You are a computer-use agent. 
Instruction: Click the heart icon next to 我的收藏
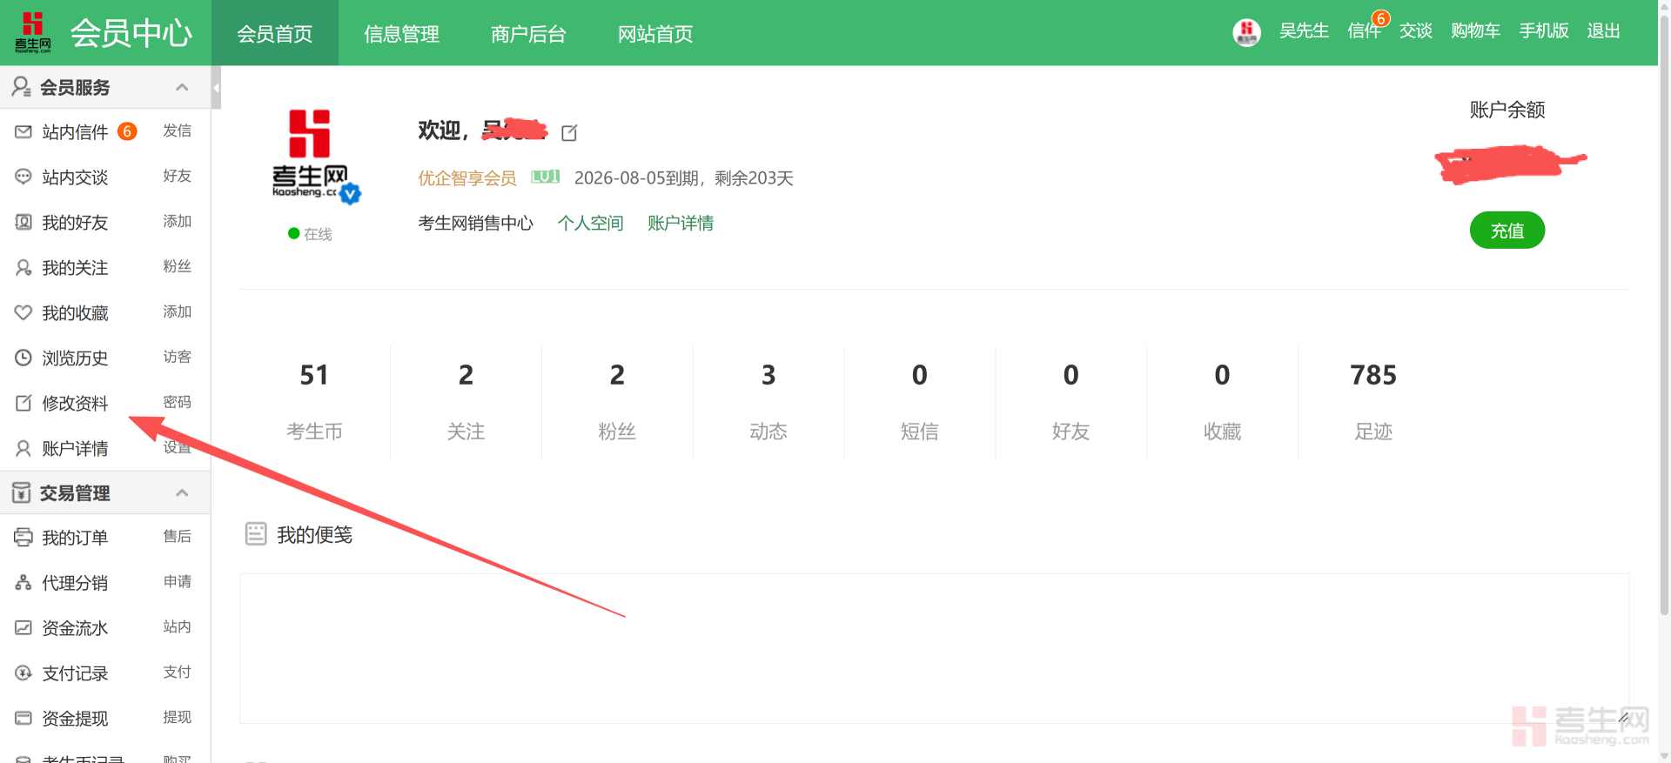[x=23, y=313]
